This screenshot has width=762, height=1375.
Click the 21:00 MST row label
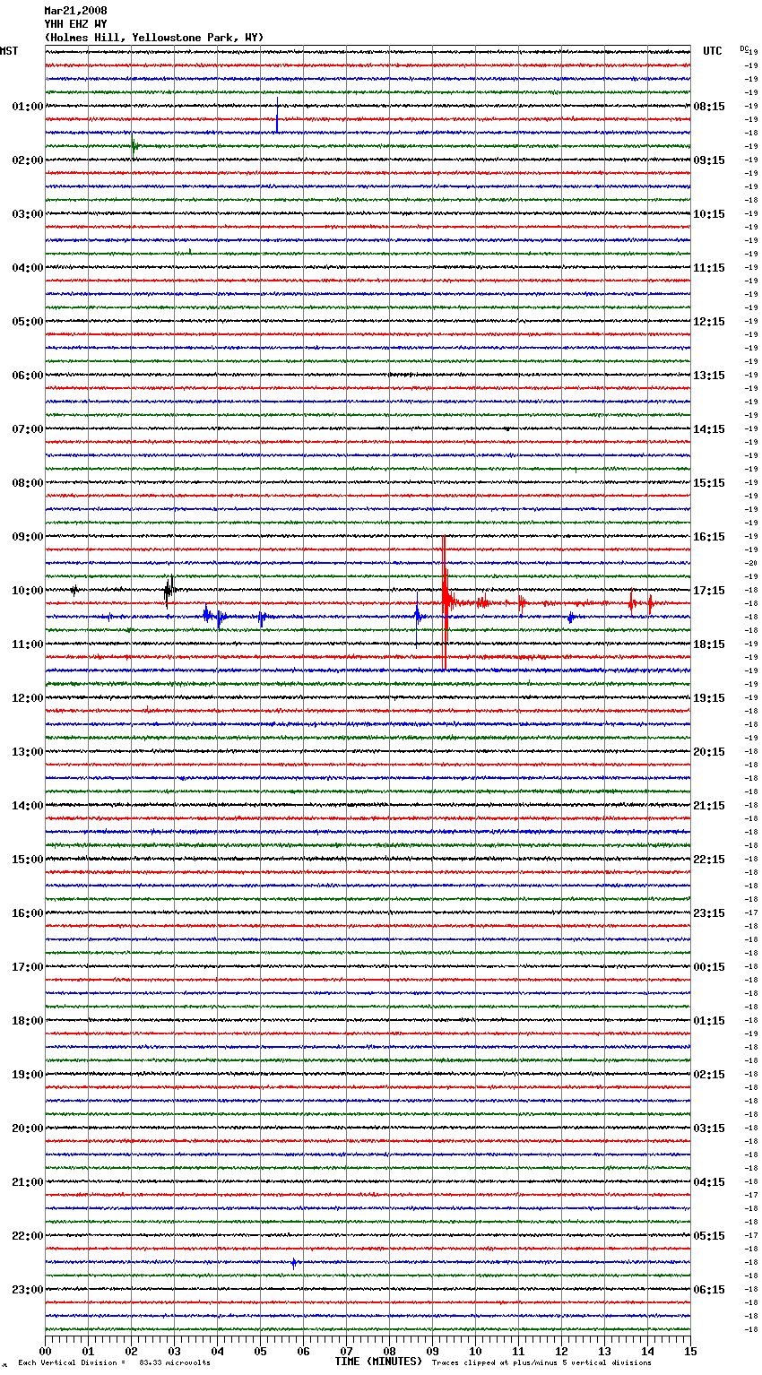coord(28,1182)
